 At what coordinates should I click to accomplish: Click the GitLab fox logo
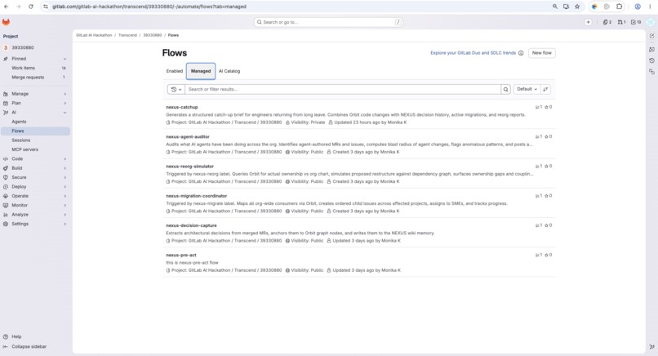tap(6, 22)
